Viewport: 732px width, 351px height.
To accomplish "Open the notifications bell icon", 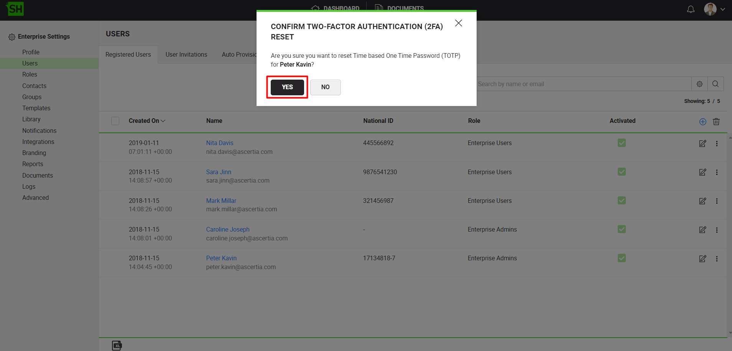I will tap(691, 9).
